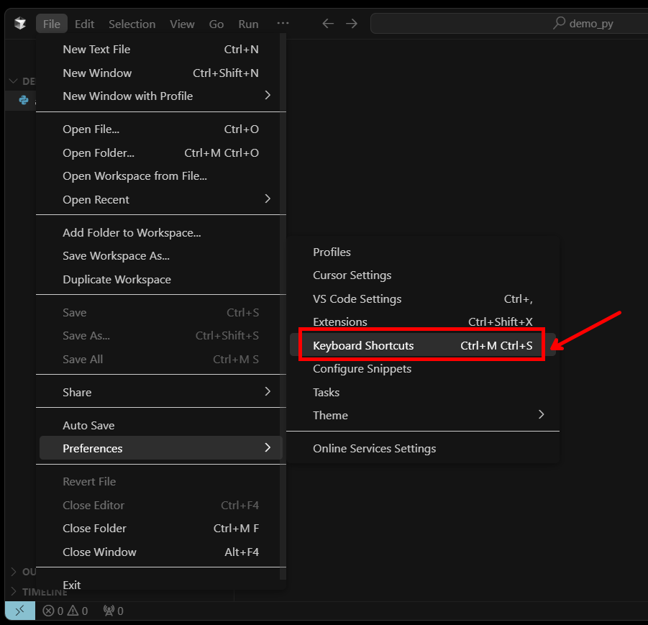Open the Selection menu
The width and height of the screenshot is (648, 625).
132,24
